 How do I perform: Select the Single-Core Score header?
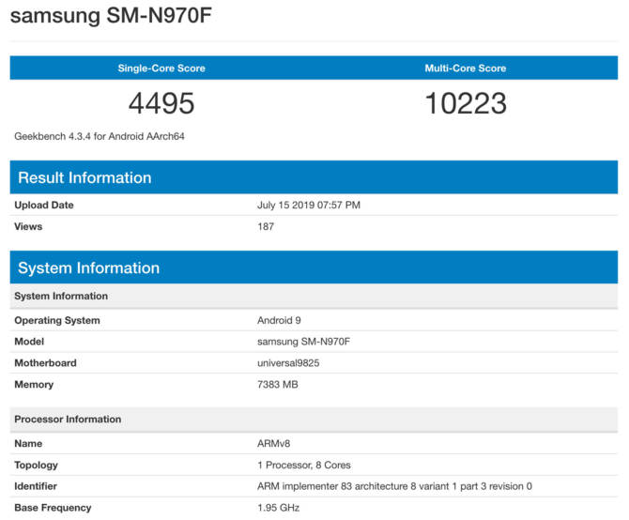(161, 69)
